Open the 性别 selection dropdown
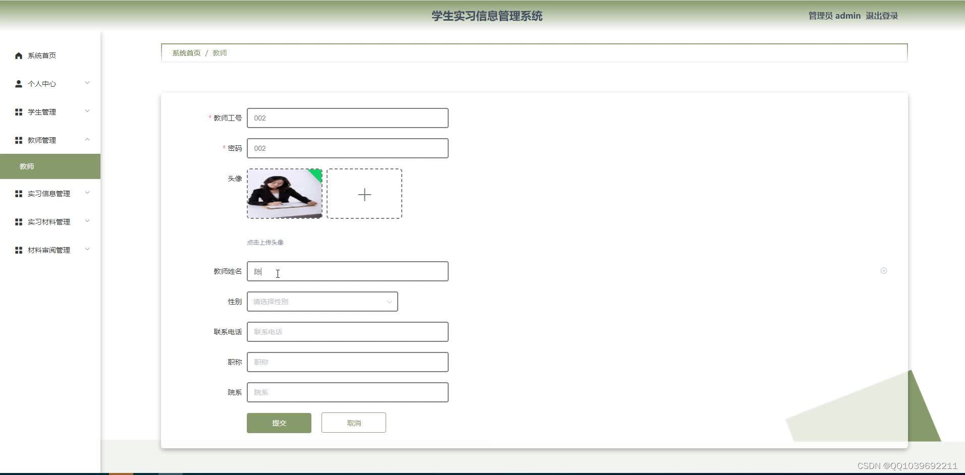Viewport: 965px width, 475px height. (x=323, y=302)
